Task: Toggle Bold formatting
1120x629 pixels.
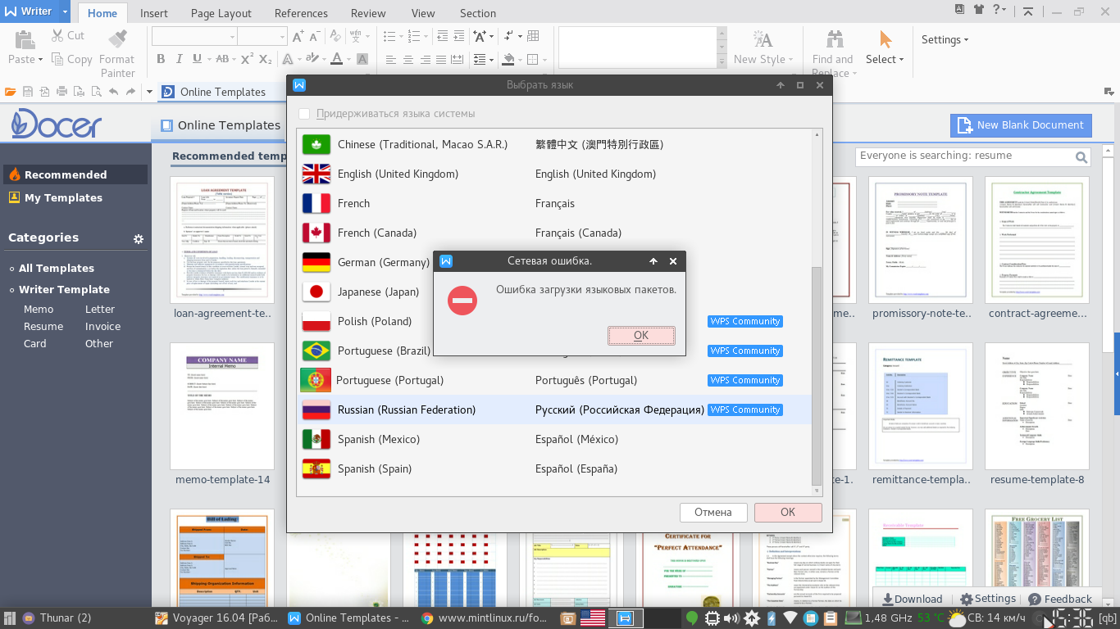Action: point(161,59)
